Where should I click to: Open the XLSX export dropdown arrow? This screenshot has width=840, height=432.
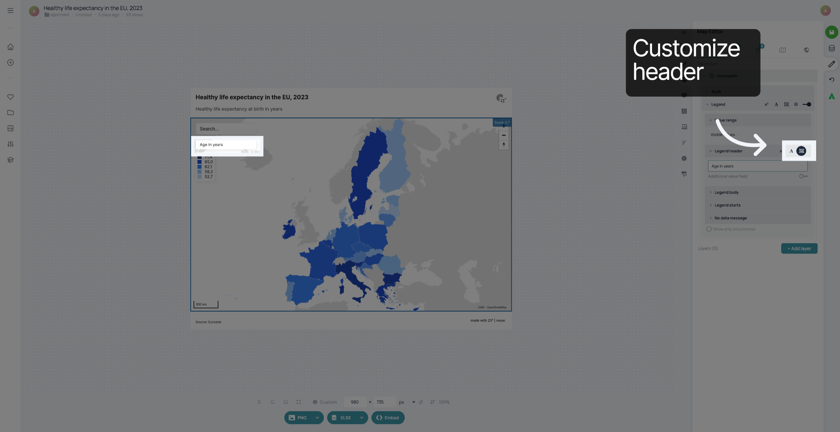(x=362, y=418)
